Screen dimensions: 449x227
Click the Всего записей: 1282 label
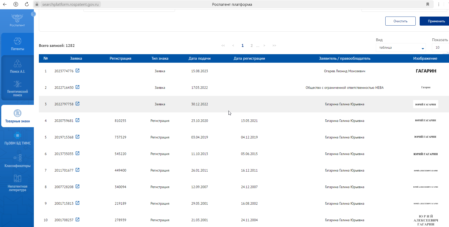click(57, 45)
